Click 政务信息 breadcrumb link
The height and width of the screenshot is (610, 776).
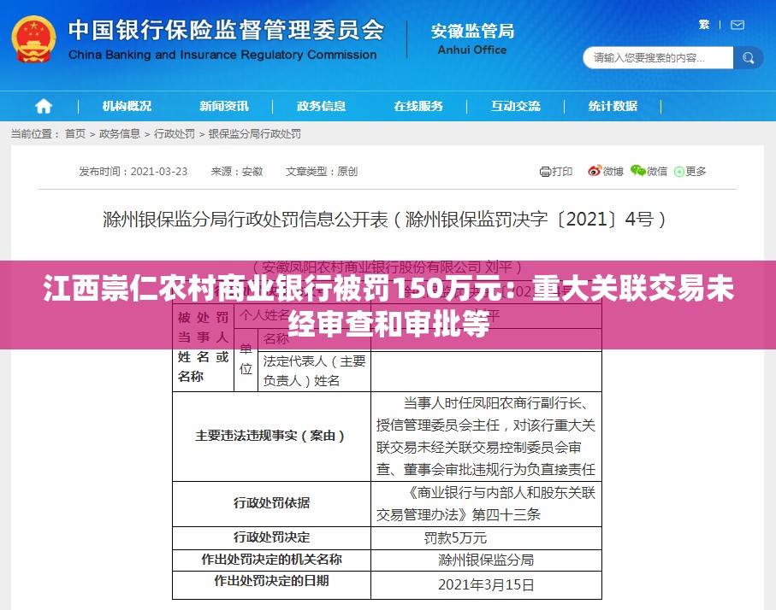(120, 133)
